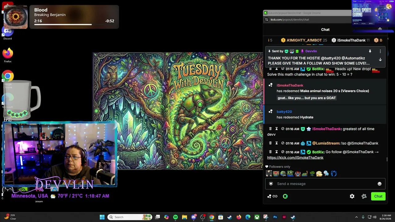
Task: Show hidden system tray icons chevron
Action: (356, 217)
